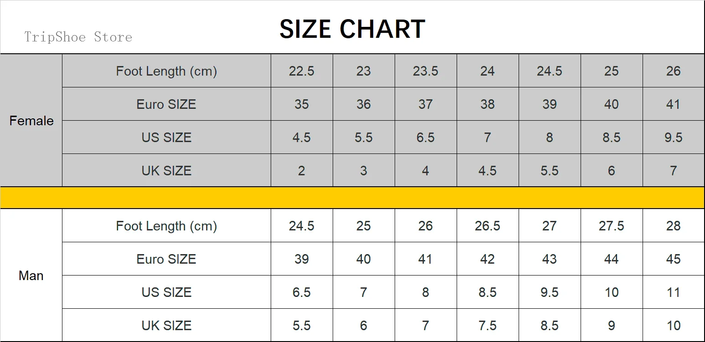705x342 pixels.
Task: Click Female Foot Length (cm) row header
Action: point(166,71)
